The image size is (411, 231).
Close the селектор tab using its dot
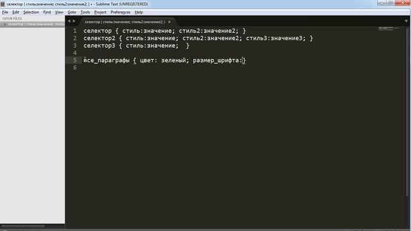[x=170, y=22]
